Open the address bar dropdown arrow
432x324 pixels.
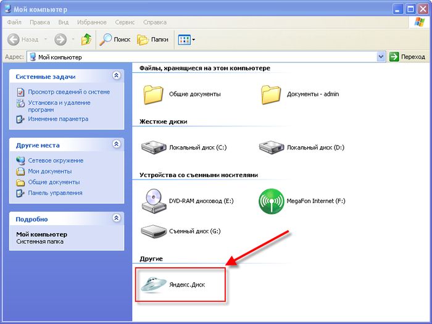[x=381, y=57]
